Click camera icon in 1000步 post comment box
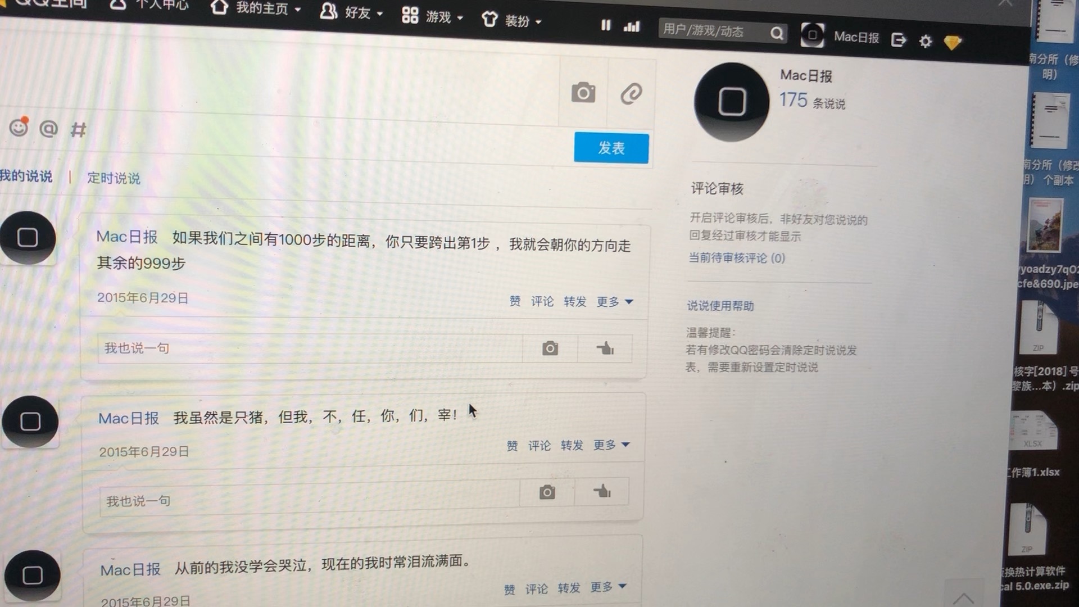 pyautogui.click(x=550, y=348)
